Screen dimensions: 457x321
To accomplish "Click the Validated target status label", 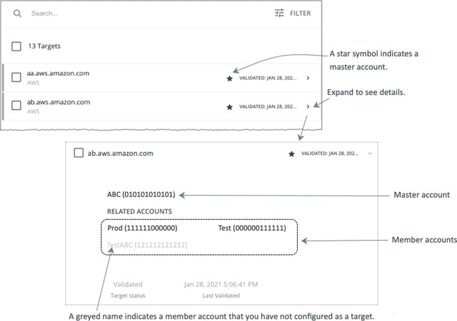I will point(128,284).
